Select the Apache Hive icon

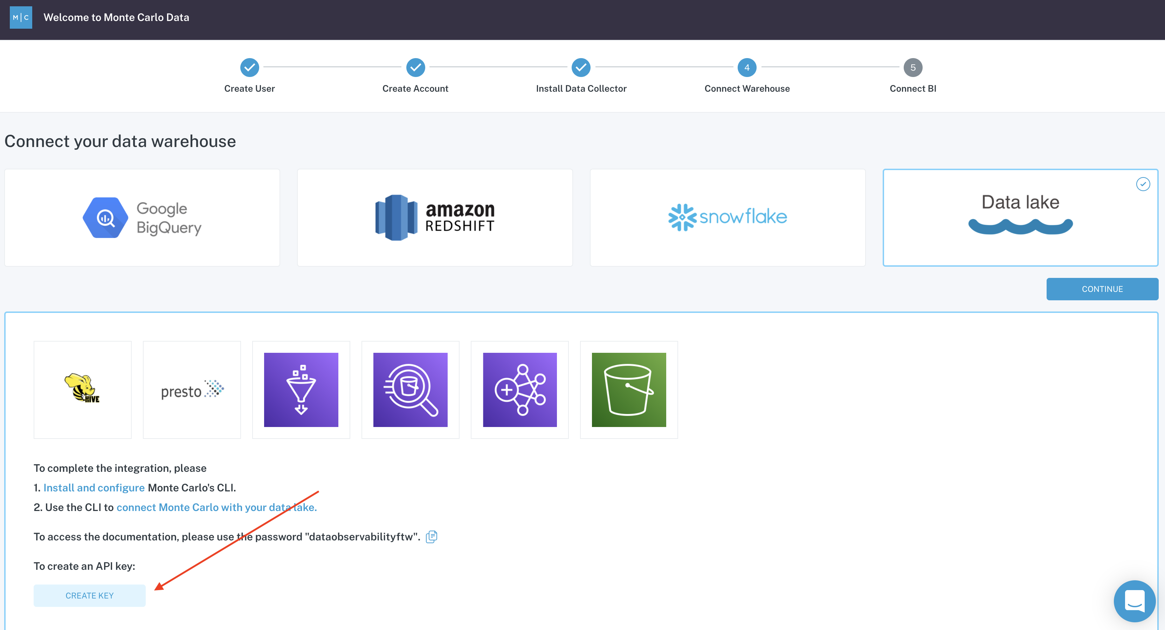point(82,389)
